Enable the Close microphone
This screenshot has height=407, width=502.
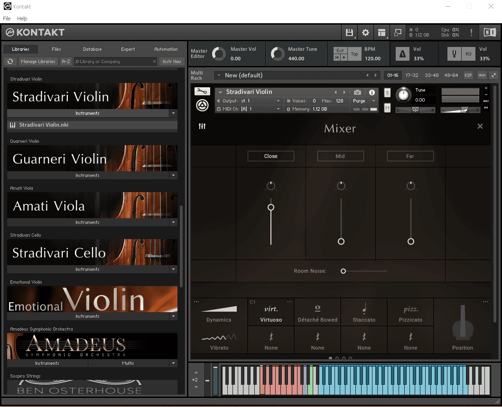[x=270, y=156]
